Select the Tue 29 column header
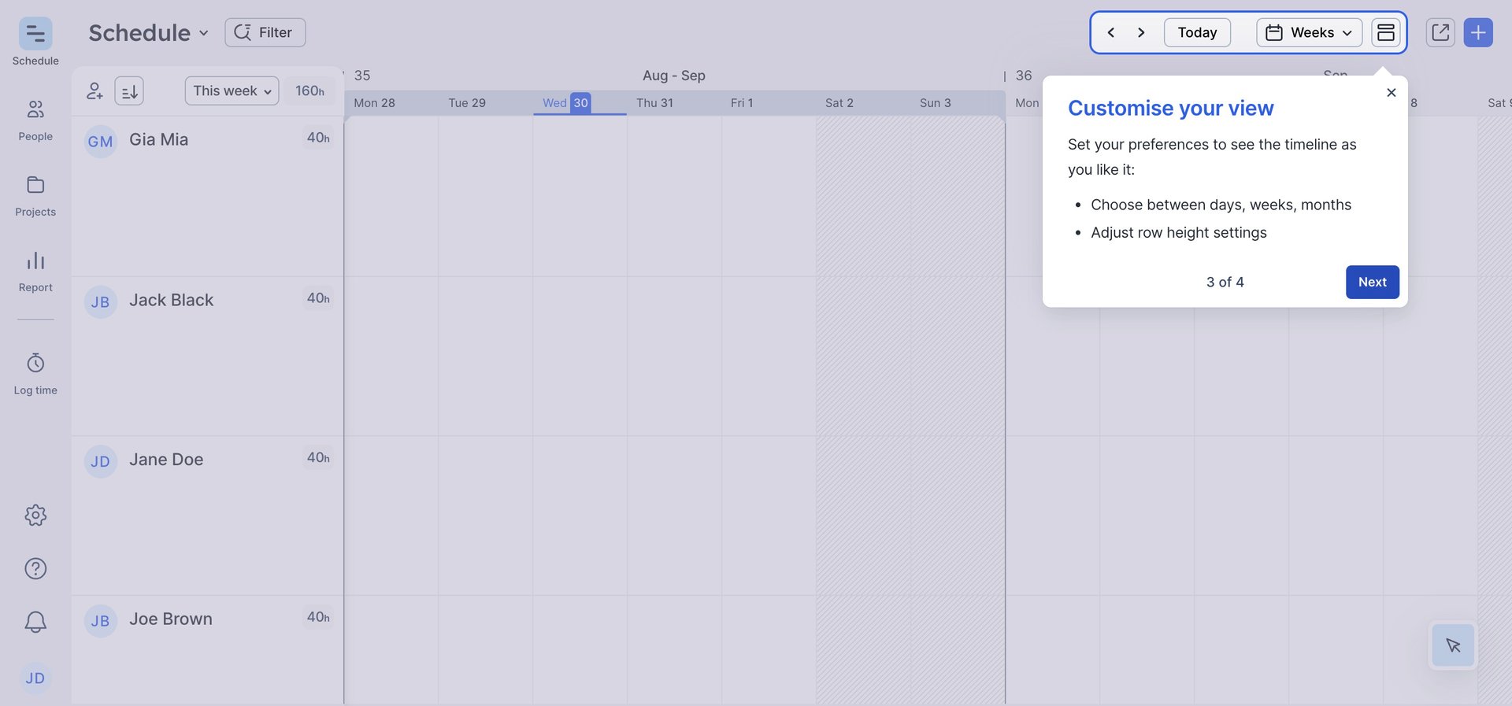This screenshot has height=706, width=1512. tap(467, 103)
